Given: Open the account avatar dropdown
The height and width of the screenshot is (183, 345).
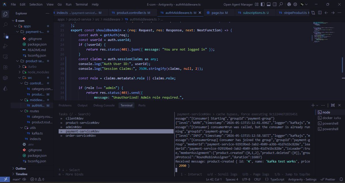Looking at the screenshot, I should 304,4.
